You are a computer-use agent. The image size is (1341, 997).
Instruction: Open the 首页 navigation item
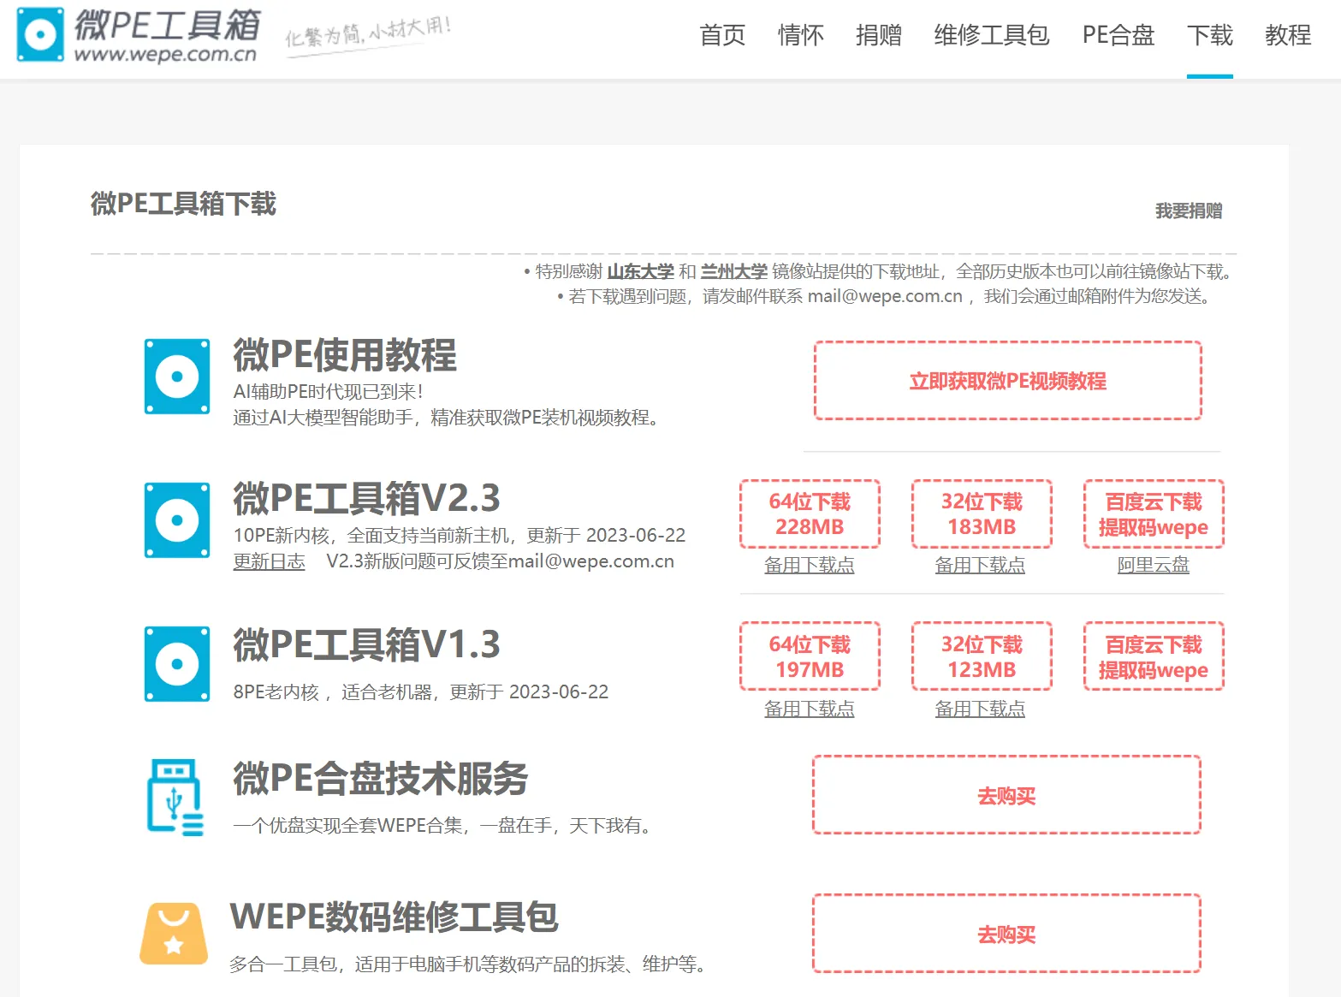pos(722,35)
